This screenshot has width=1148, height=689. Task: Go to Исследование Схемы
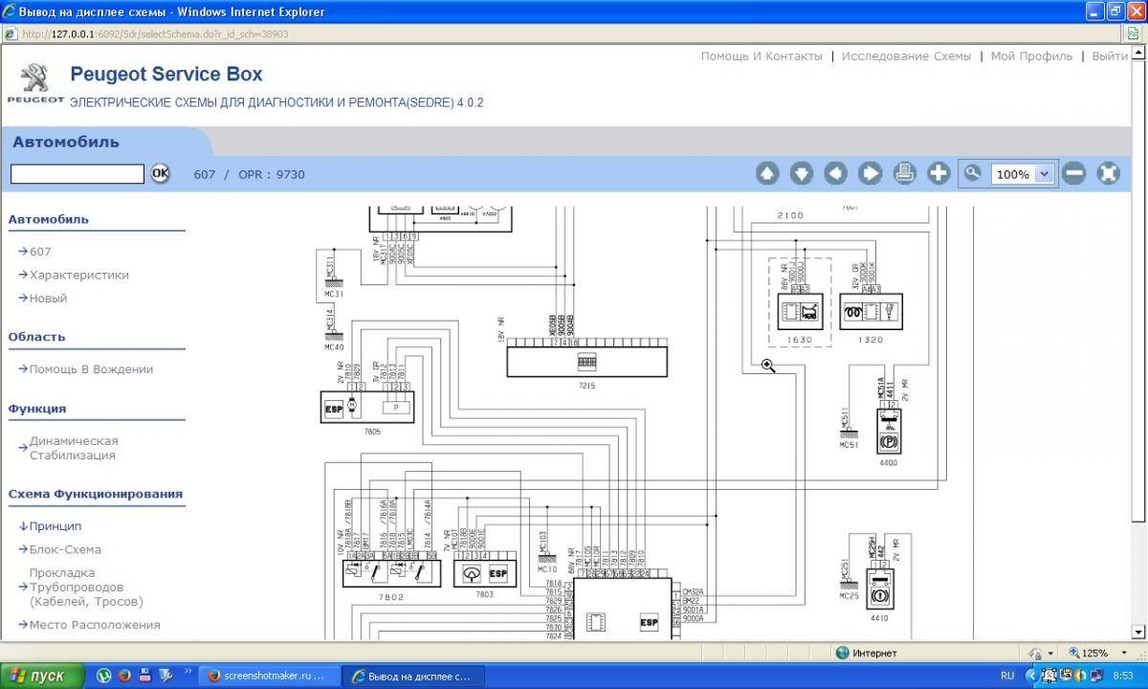906,56
